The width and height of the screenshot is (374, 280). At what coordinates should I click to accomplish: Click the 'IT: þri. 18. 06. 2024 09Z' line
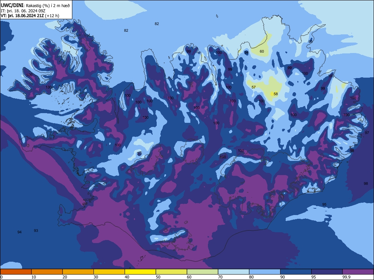coord(23,11)
